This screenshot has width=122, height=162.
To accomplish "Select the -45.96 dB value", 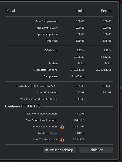I will pos(79,57).
